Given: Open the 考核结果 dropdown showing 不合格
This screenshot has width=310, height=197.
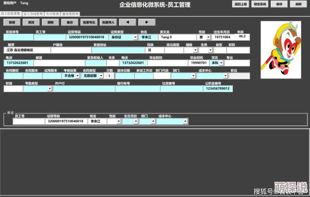Looking at the screenshot, I should (x=77, y=76).
